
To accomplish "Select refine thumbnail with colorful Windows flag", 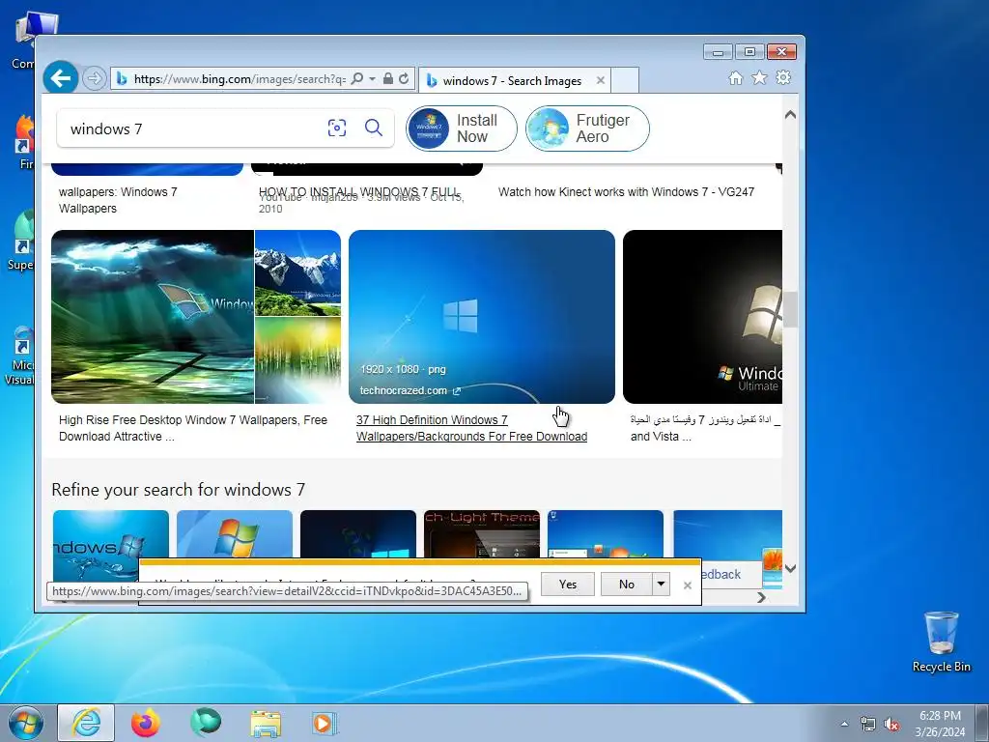I will click(235, 533).
